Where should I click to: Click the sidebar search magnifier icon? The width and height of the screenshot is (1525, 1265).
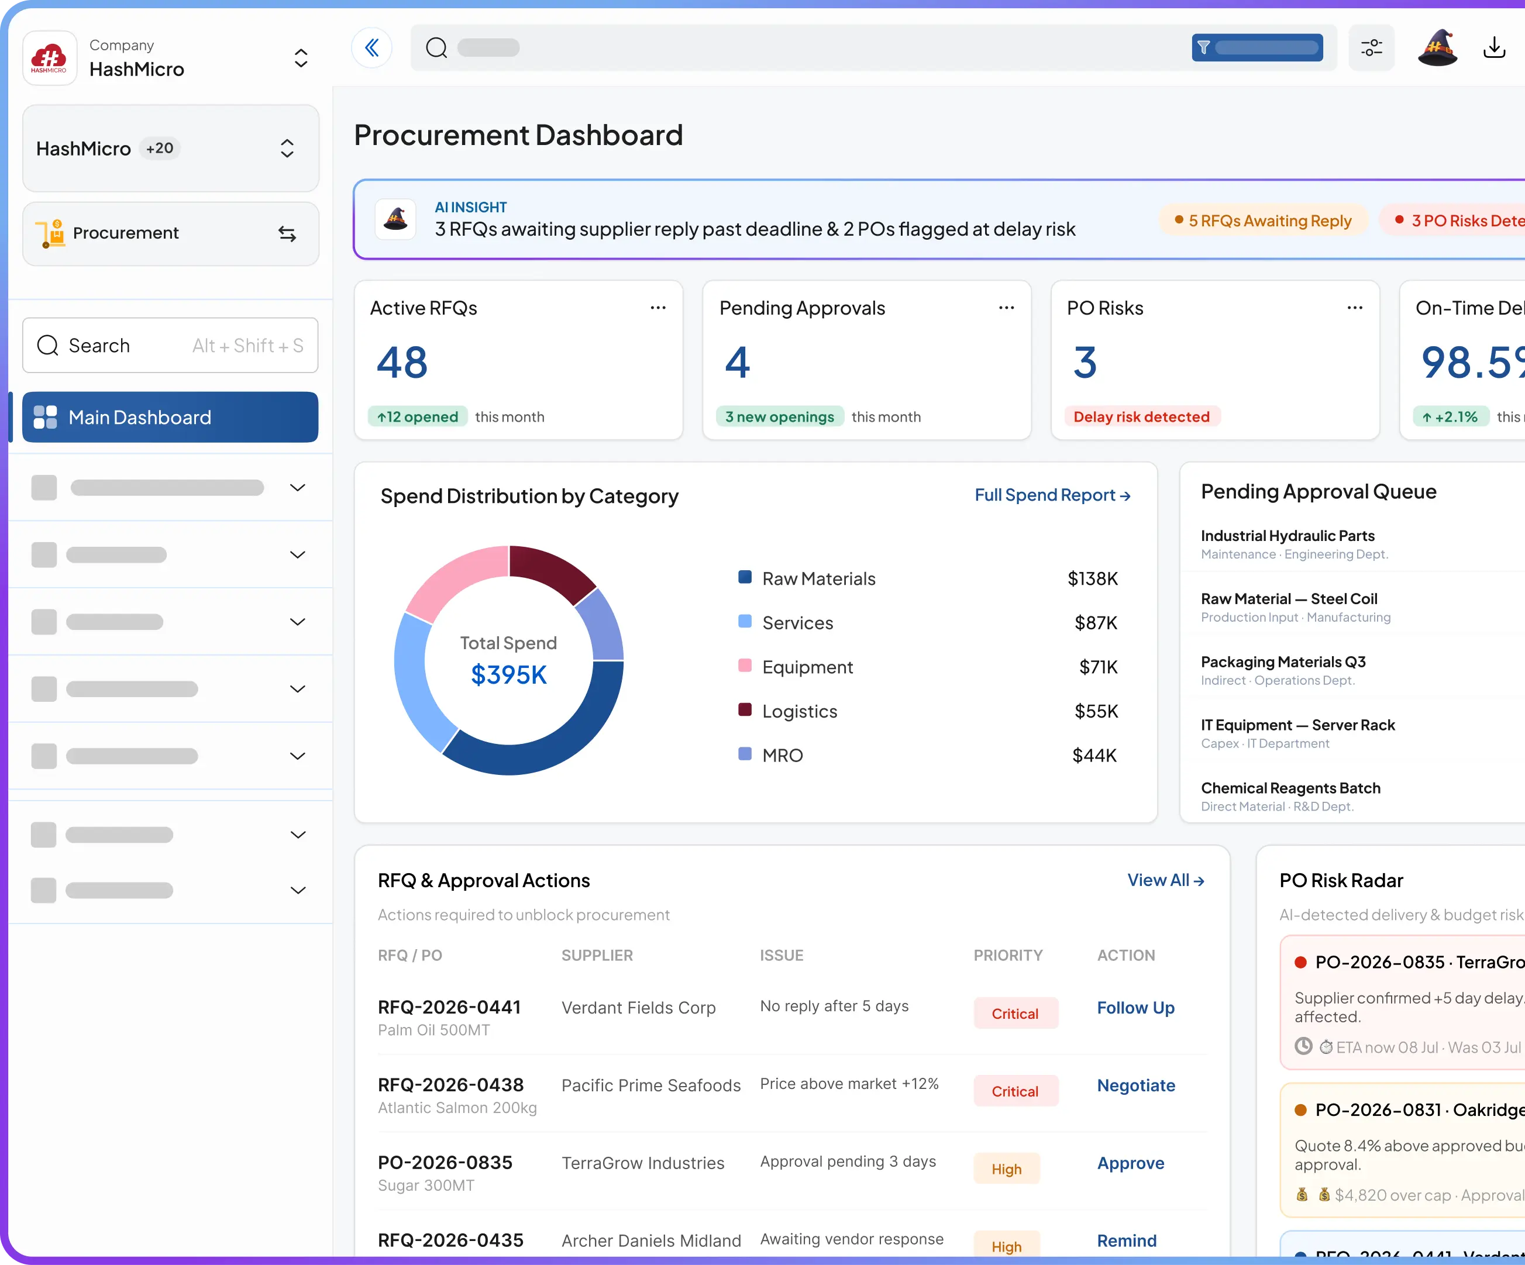(x=48, y=346)
